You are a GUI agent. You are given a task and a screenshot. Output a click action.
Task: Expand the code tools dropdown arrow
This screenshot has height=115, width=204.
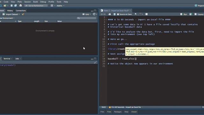click(143, 14)
